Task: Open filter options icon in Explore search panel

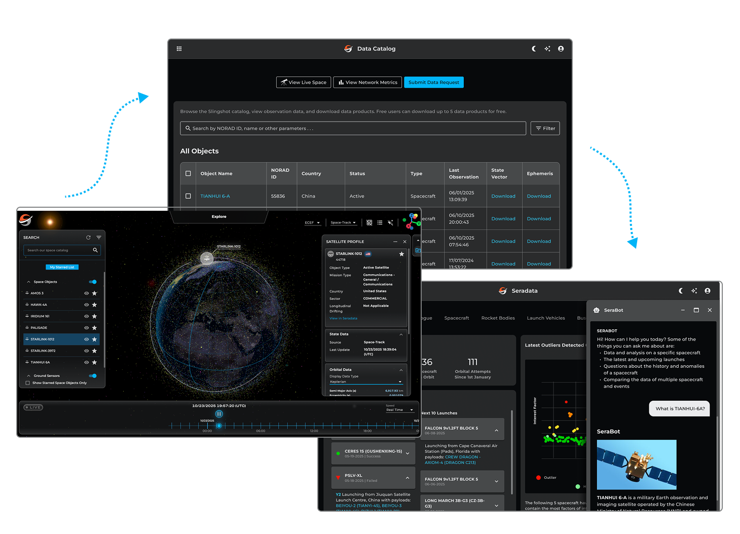Action: point(99,237)
